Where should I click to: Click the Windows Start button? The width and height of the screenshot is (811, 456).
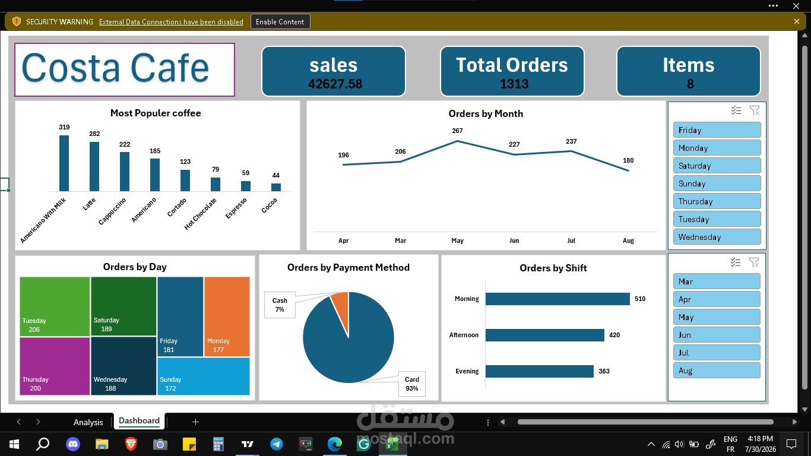click(14, 444)
